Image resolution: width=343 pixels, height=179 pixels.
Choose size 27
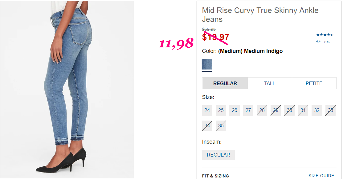[x=248, y=110]
